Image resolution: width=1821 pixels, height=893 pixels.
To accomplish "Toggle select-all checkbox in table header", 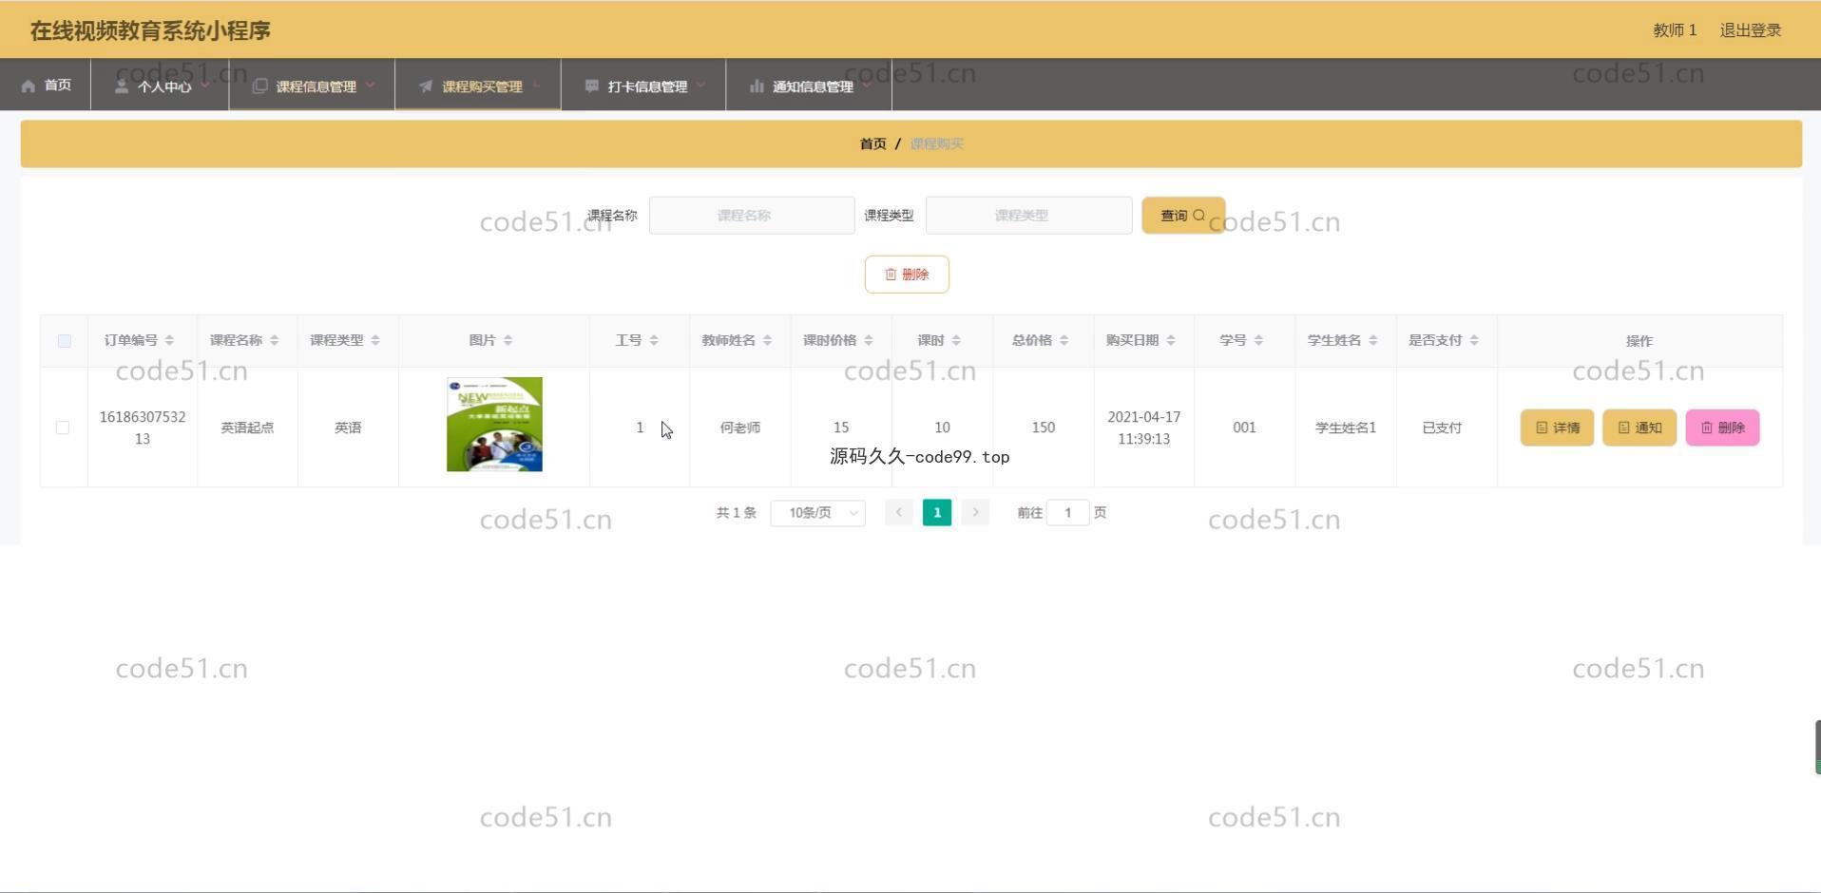I will [64, 341].
